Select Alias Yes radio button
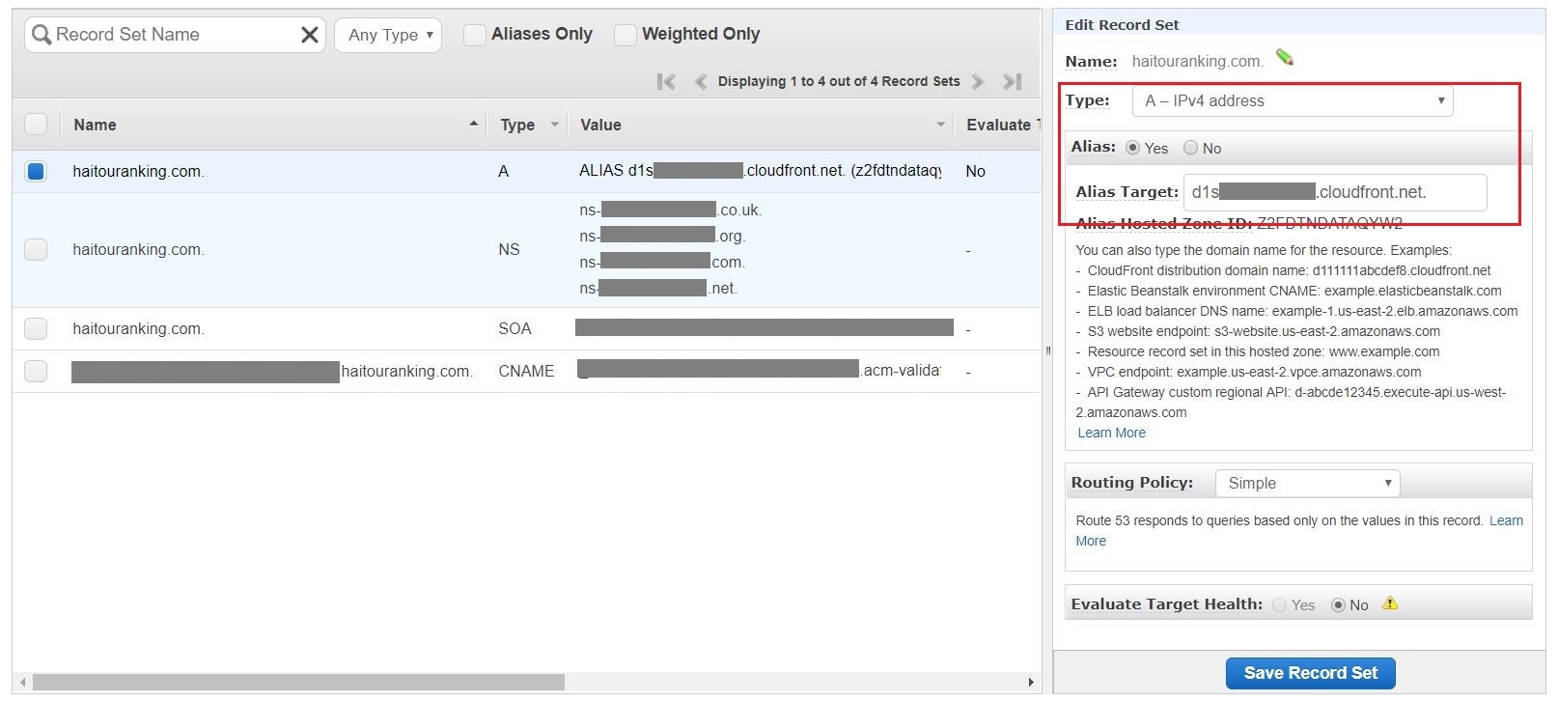Screen dimensions: 1558x701 tap(1132, 148)
